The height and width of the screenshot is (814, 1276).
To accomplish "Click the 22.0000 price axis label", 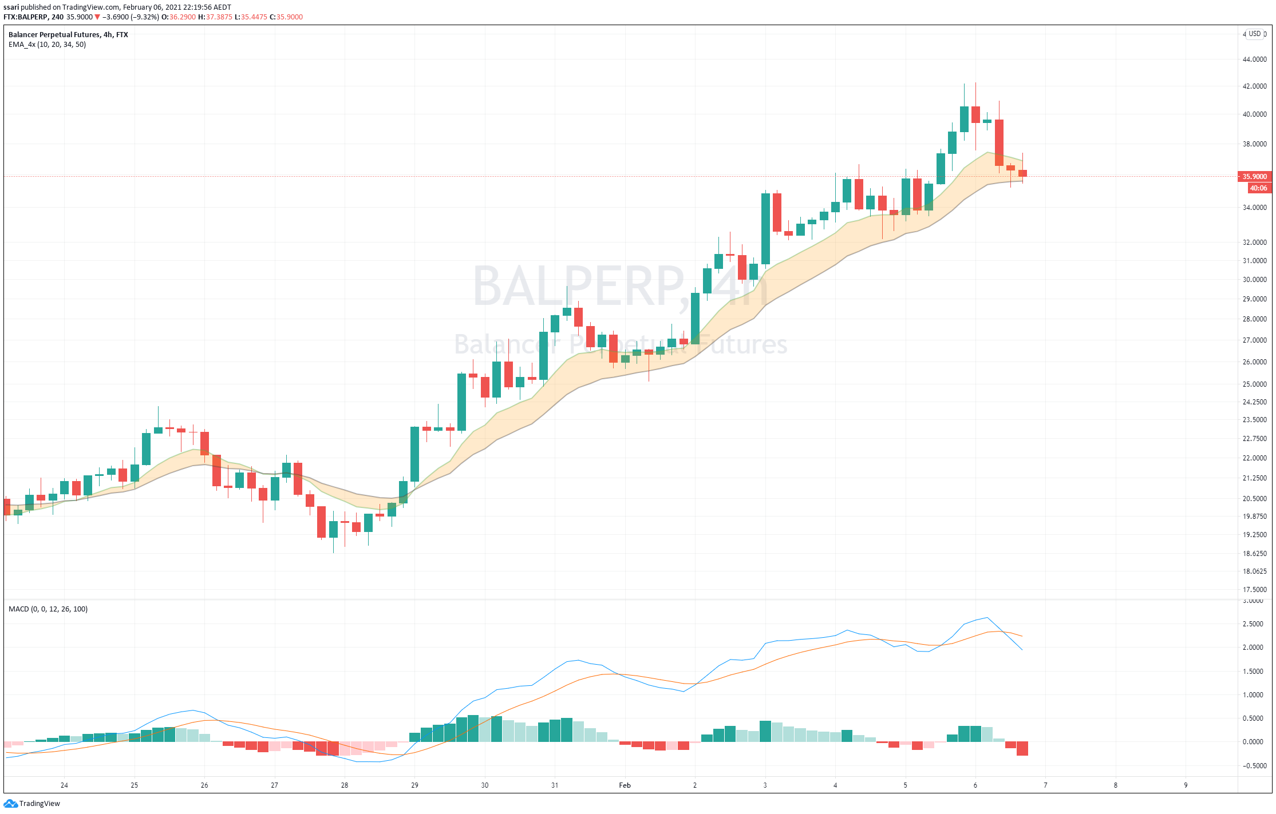I will (1254, 458).
